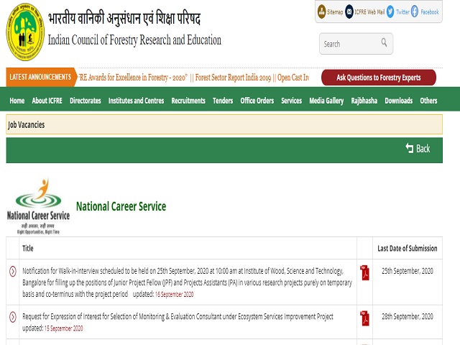Open the Downloads menu
This screenshot has height=345, width=460.
tap(398, 101)
